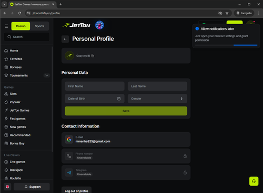Open the floating support headset button
This screenshot has width=263, height=193.
click(x=254, y=181)
